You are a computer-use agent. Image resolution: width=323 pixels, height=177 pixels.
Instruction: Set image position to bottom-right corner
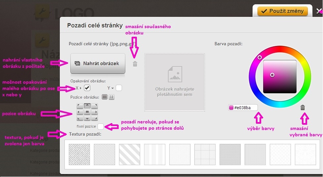pos(94,119)
